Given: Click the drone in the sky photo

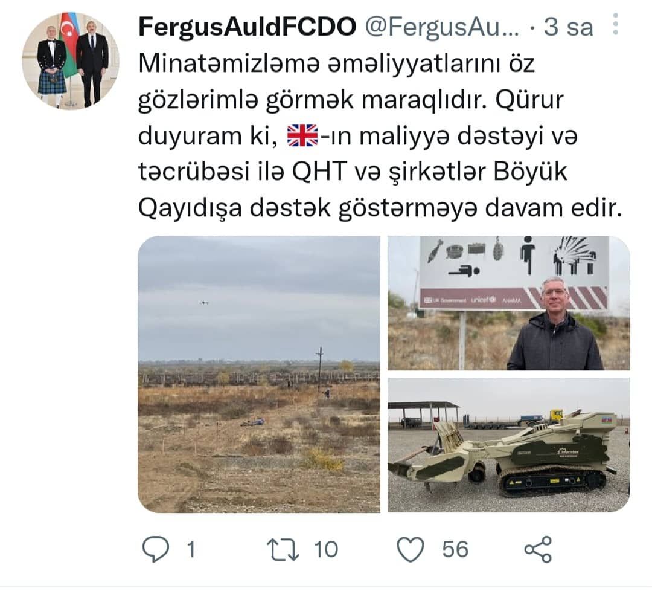Looking at the screenshot, I should tap(203, 303).
